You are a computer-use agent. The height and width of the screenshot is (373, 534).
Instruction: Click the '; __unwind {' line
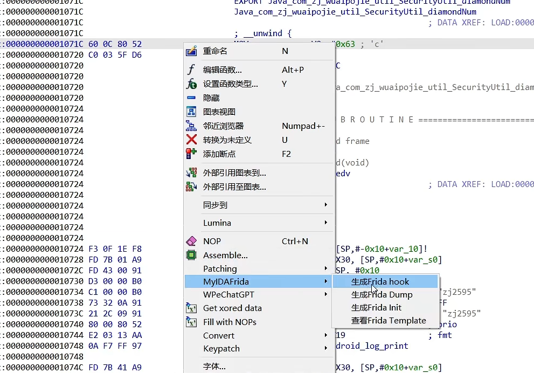click(x=263, y=33)
